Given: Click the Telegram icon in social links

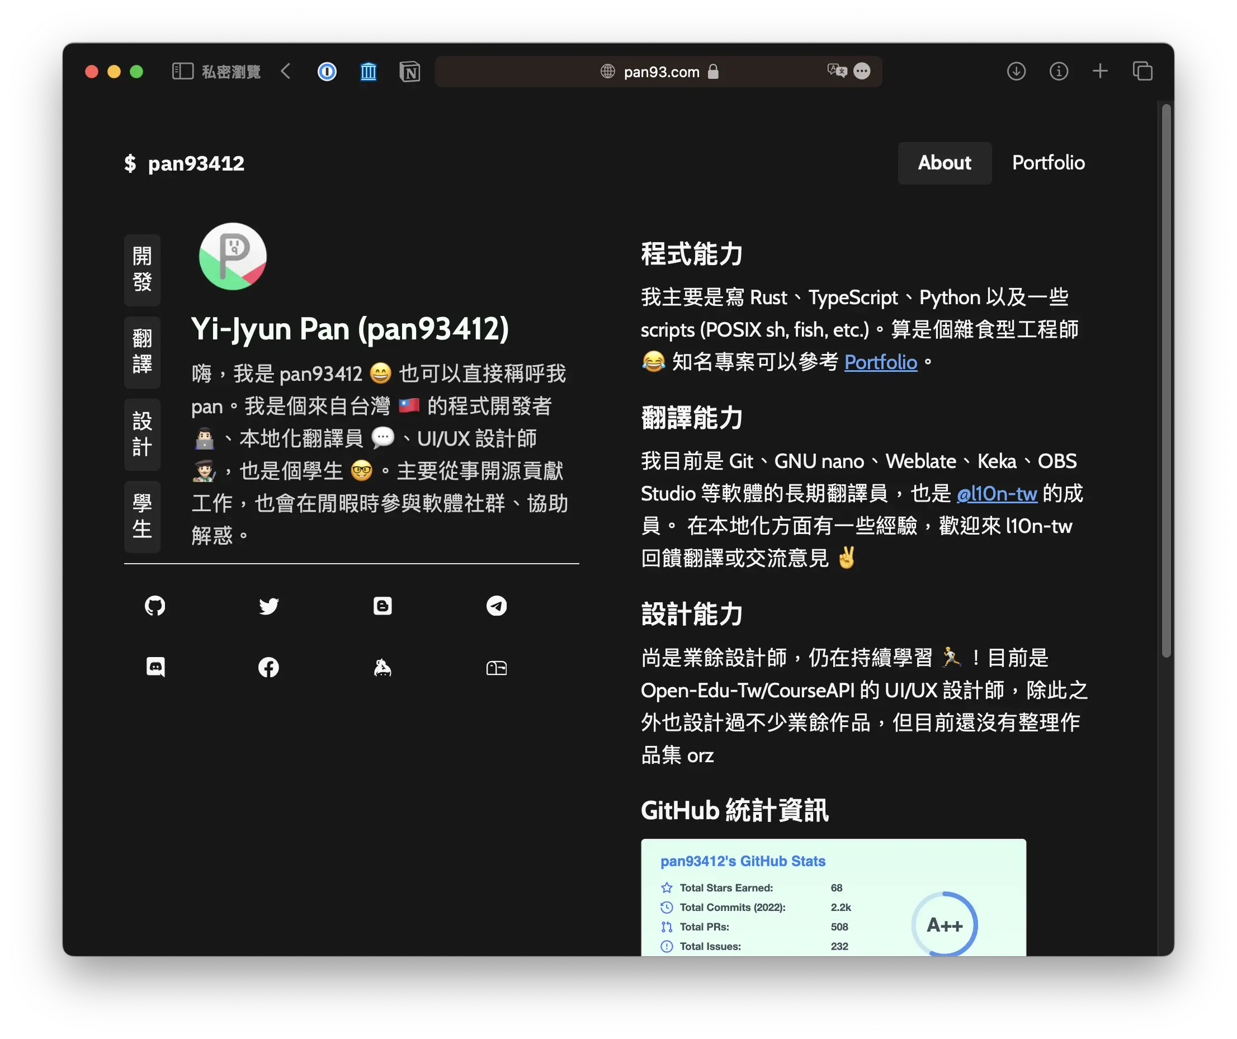Looking at the screenshot, I should point(495,606).
